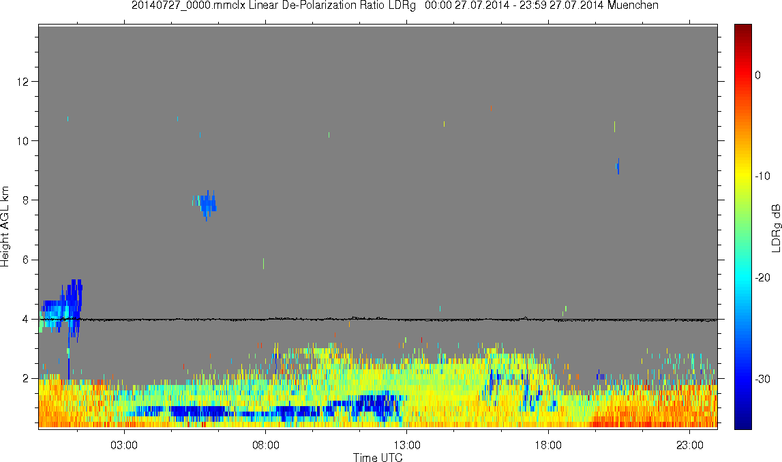
Task: Click the height label 8 on y-axis
Action: click(25, 200)
